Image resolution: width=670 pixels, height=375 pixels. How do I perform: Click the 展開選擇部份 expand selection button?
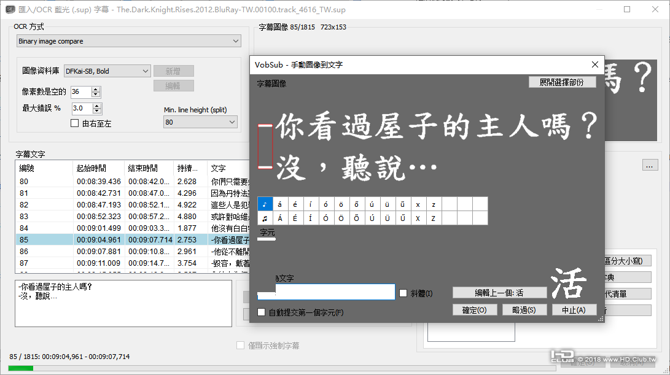pyautogui.click(x=562, y=82)
